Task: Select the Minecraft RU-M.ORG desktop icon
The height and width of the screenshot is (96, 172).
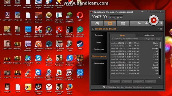Action: point(70,17)
